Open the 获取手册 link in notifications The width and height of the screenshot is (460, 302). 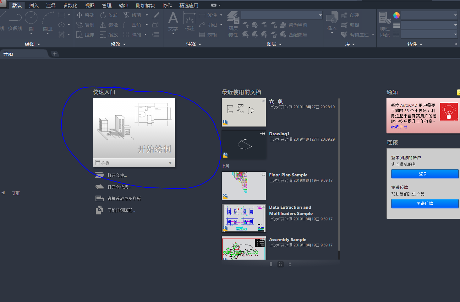pos(398,127)
